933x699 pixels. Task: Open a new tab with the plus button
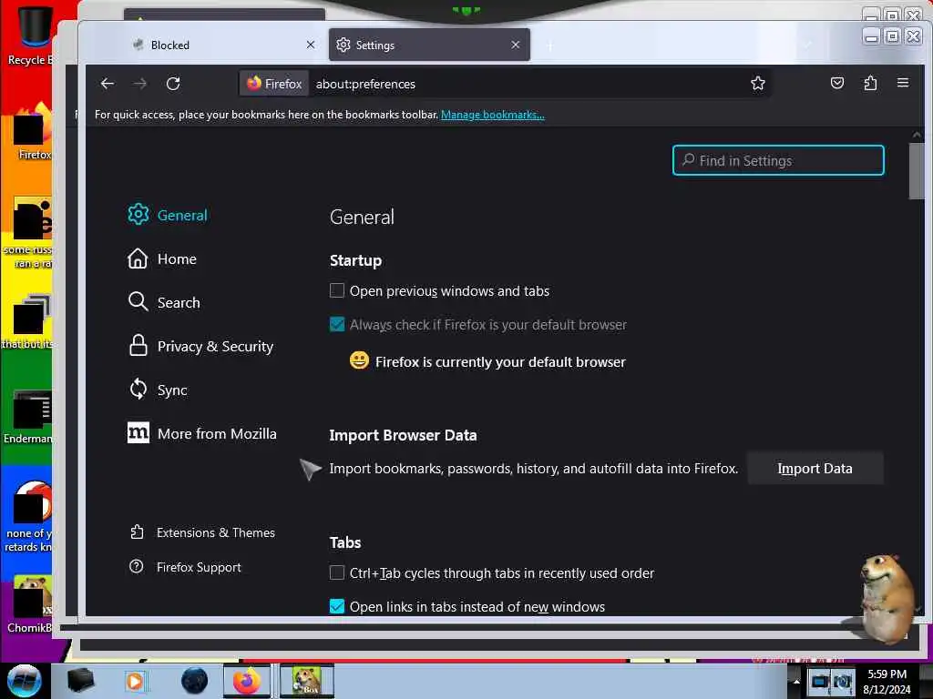pos(549,46)
